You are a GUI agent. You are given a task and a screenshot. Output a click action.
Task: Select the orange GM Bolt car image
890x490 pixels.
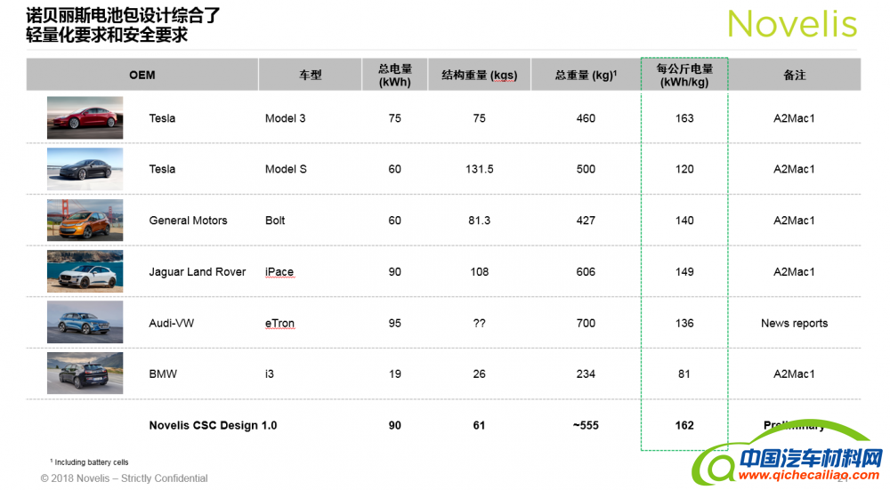pyautogui.click(x=85, y=221)
